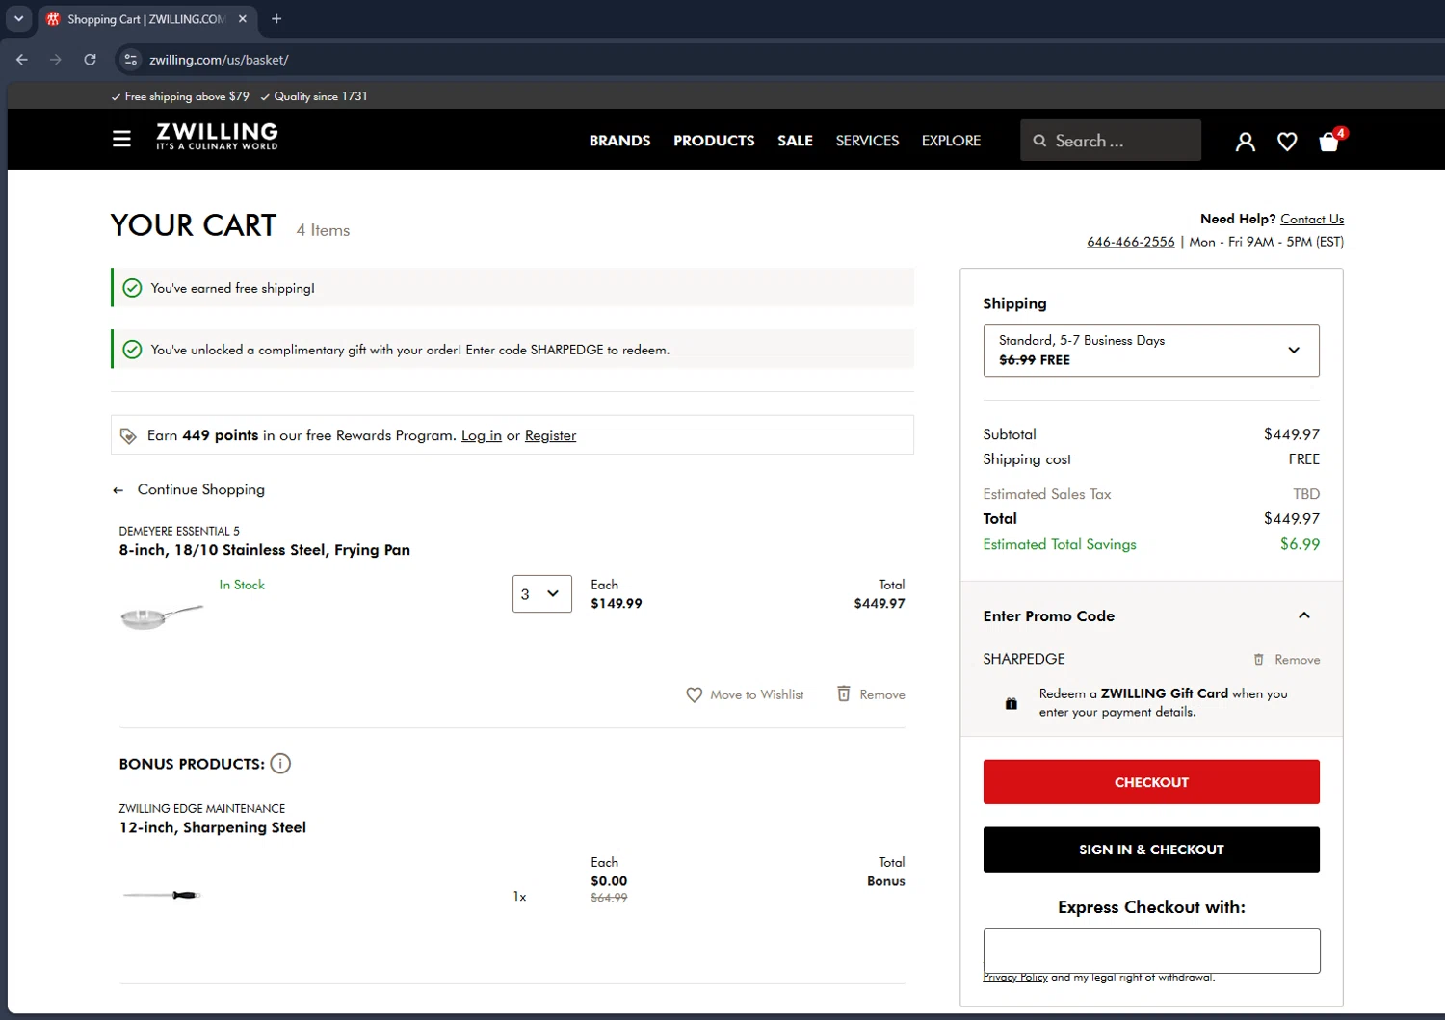Click the ZWILLING EDGE MAINTENANCE brand text
The image size is (1445, 1020).
point(202,808)
